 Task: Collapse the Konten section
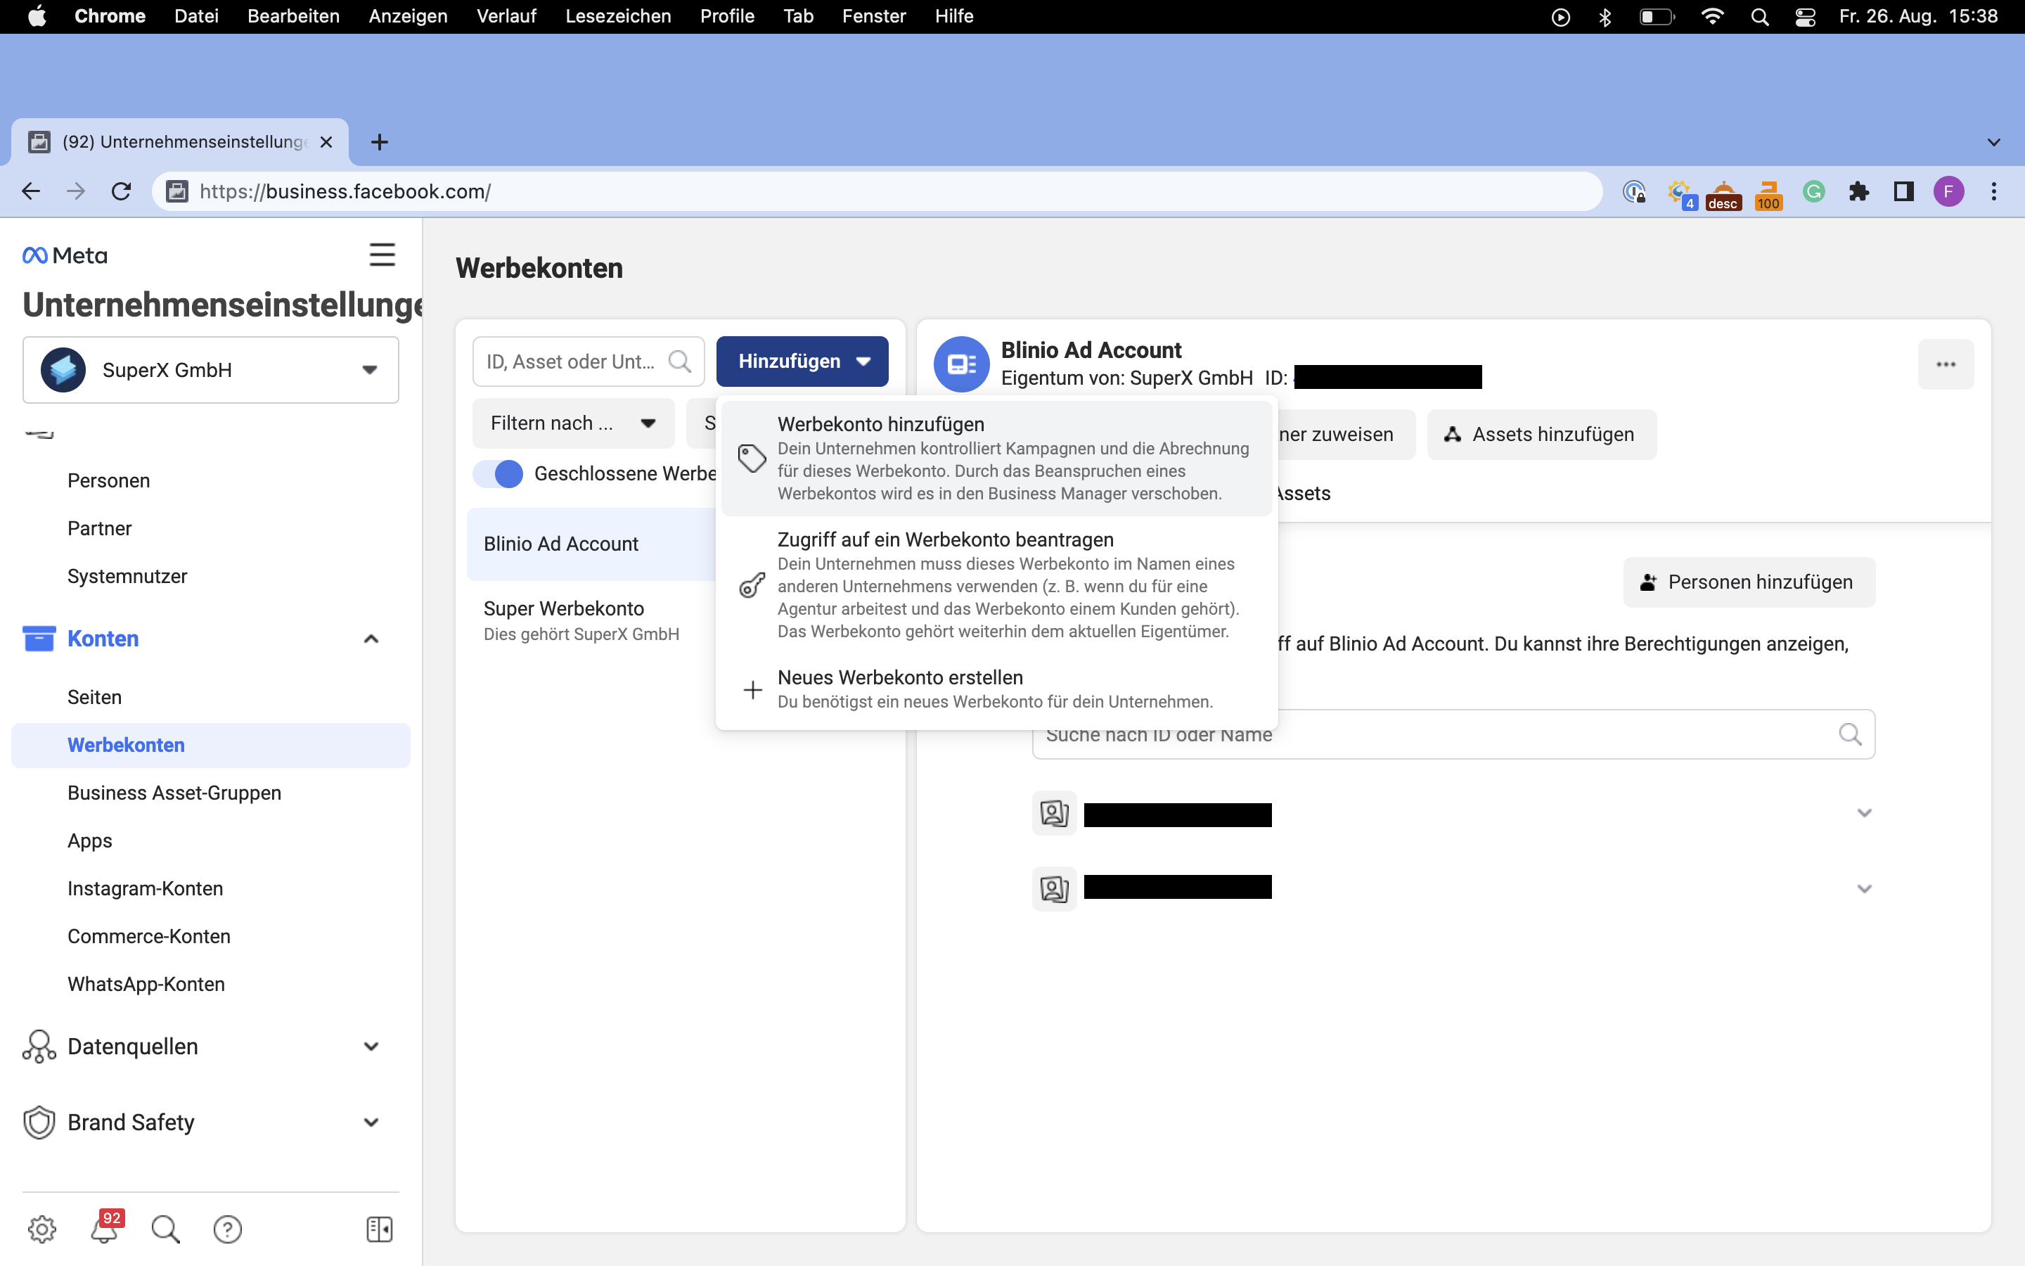pos(371,639)
